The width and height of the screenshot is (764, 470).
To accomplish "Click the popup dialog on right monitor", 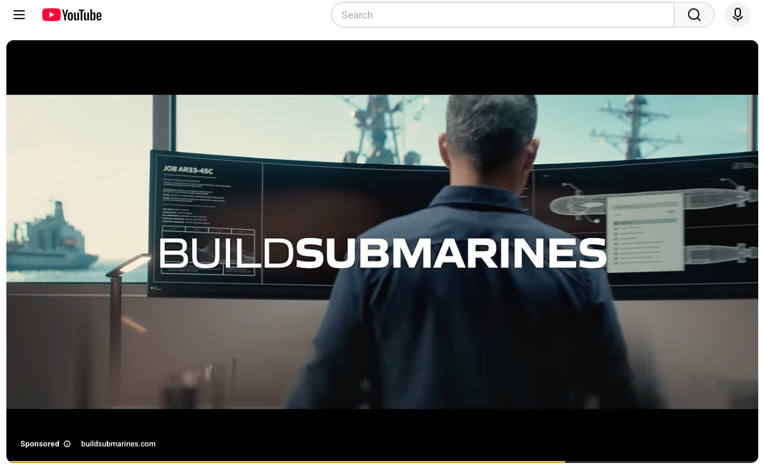I will point(646,232).
